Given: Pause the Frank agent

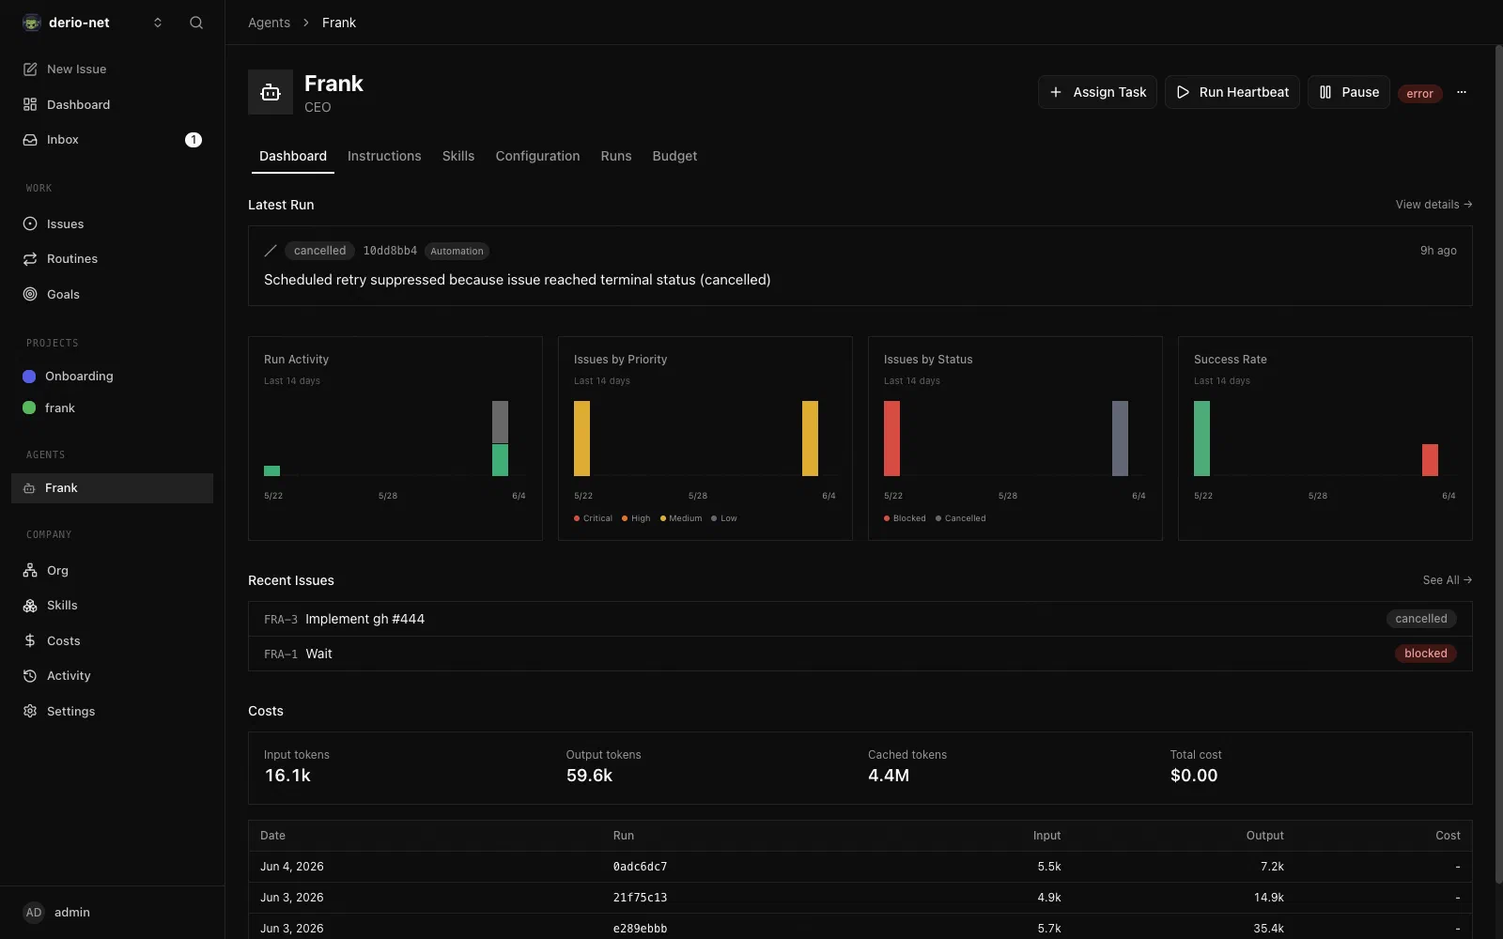Looking at the screenshot, I should pos(1348,92).
